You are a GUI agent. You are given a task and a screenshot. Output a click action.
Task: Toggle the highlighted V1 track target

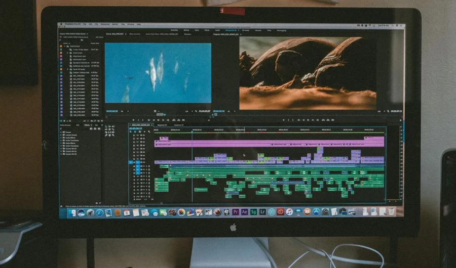[137, 162]
